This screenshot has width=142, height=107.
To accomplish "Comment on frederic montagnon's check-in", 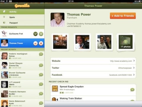I will tap(41, 54).
